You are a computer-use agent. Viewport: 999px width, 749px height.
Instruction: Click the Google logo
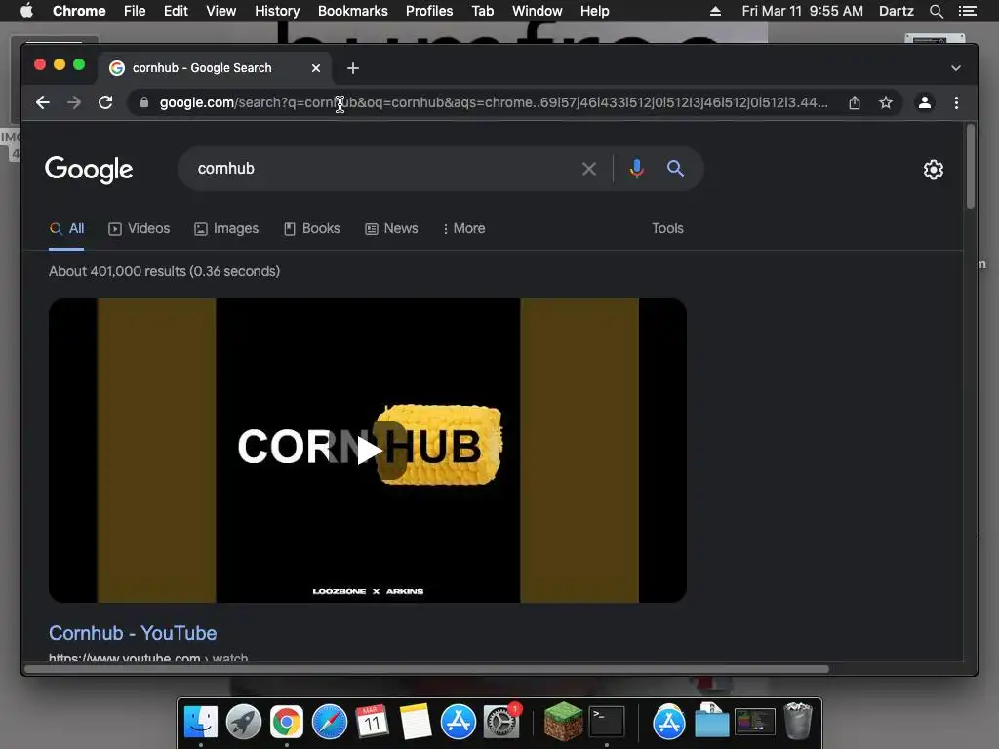pyautogui.click(x=89, y=170)
